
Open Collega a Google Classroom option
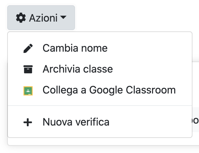click(x=100, y=90)
